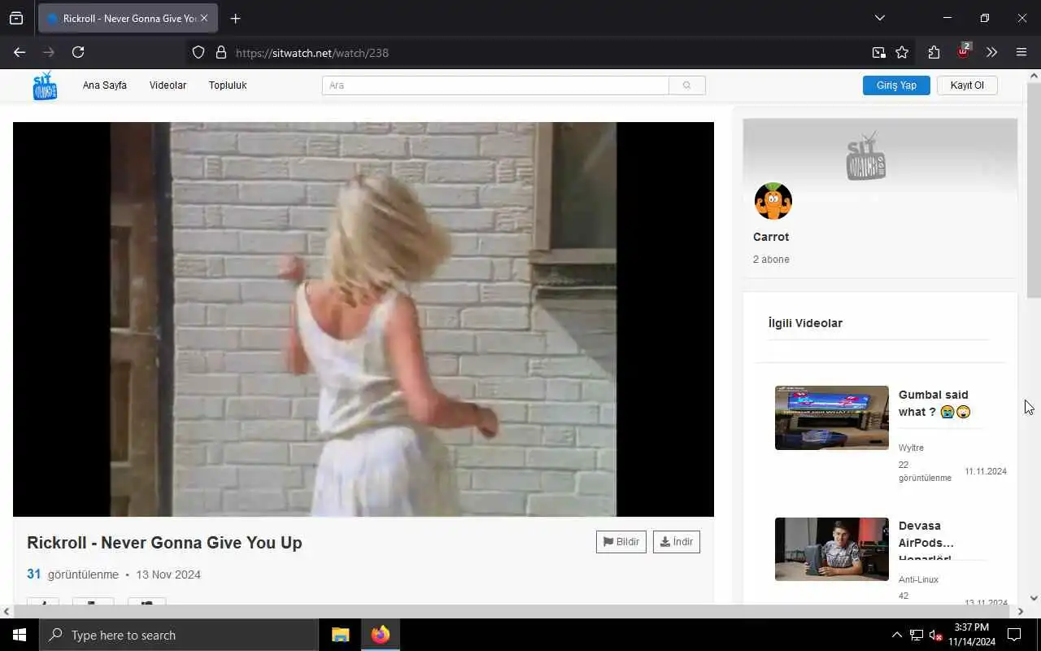This screenshot has height=651, width=1041.
Task: Click the vertical page scrollbar
Action: click(1034, 190)
